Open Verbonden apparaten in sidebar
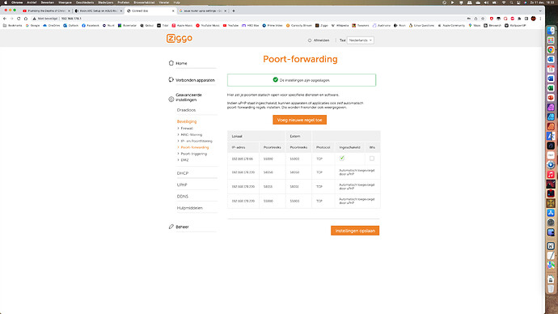 tap(195, 80)
